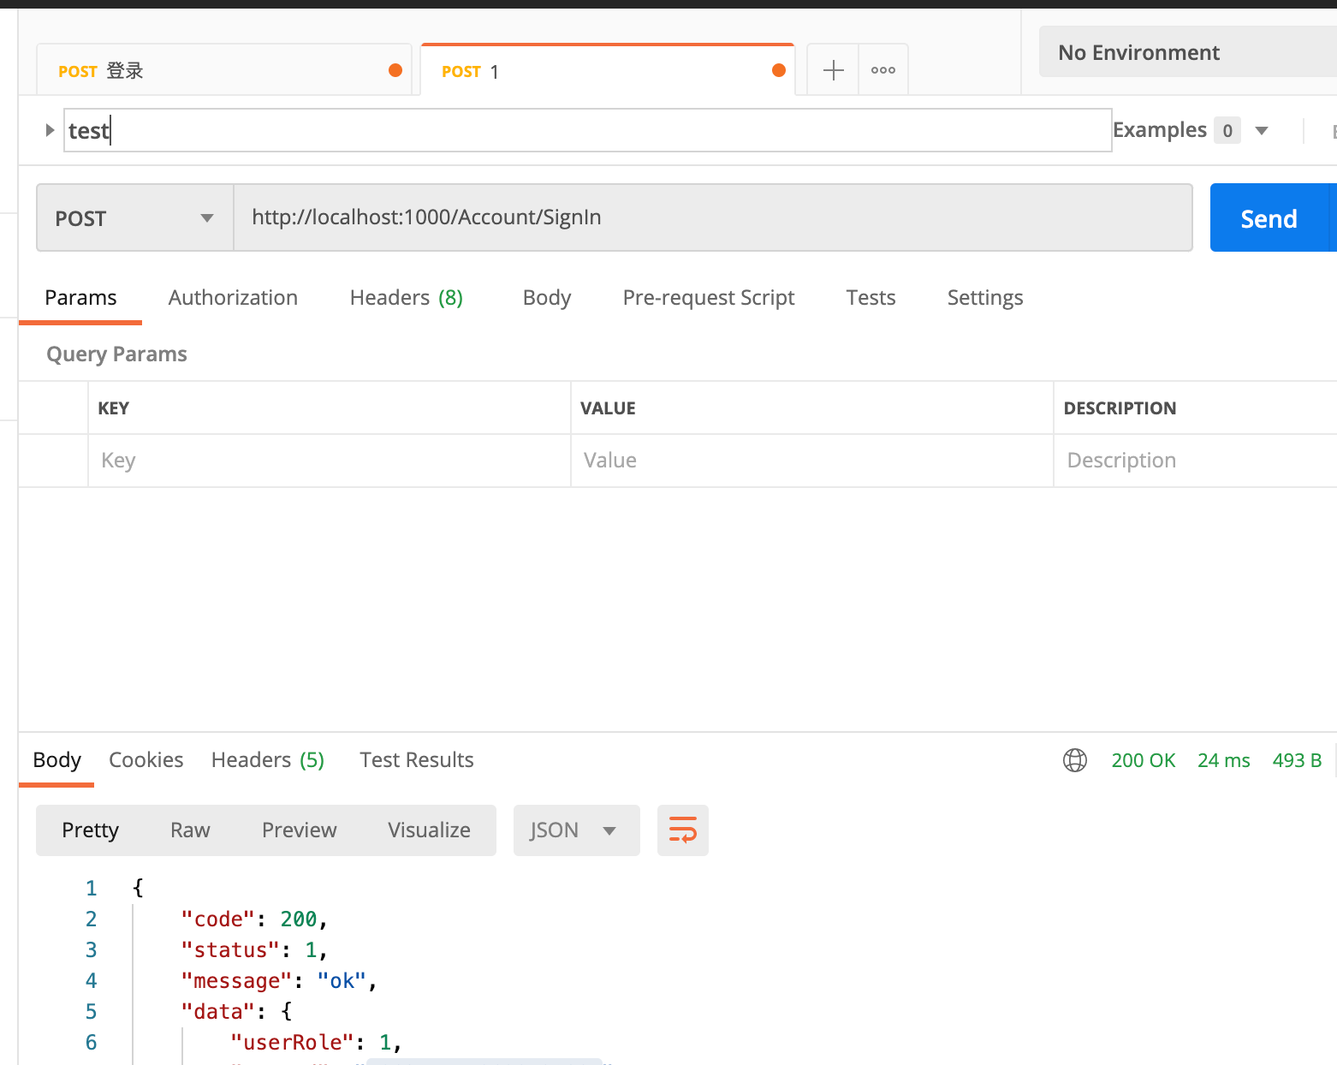Screen dimensions: 1337x1065
Task: Open the Test Results tab
Action: [x=417, y=760]
